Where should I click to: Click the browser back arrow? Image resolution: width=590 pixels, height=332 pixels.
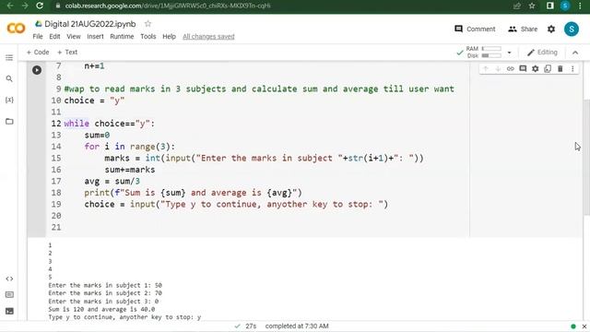click(x=10, y=6)
